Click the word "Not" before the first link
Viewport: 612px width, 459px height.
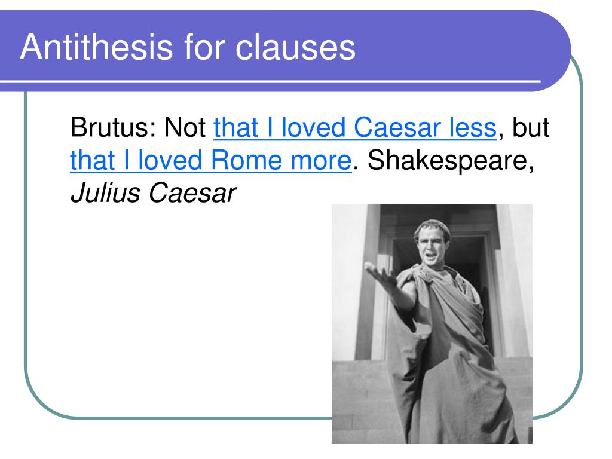(185, 127)
